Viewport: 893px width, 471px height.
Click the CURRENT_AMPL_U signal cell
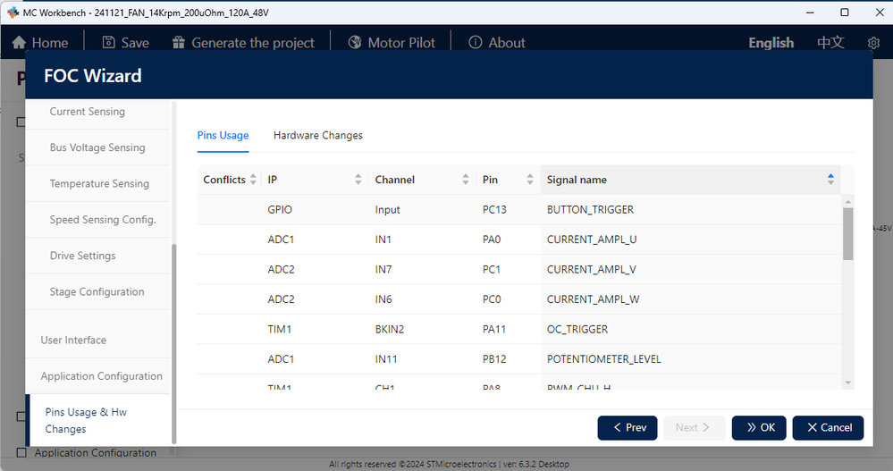click(x=691, y=240)
